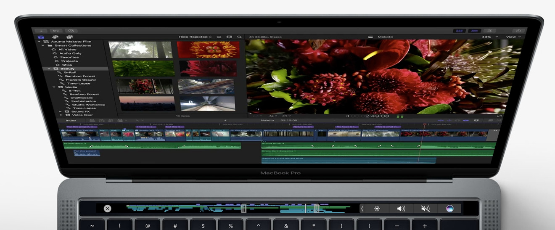Toggle the Inspector show/hide button
The width and height of the screenshot is (555, 230).
click(x=490, y=31)
